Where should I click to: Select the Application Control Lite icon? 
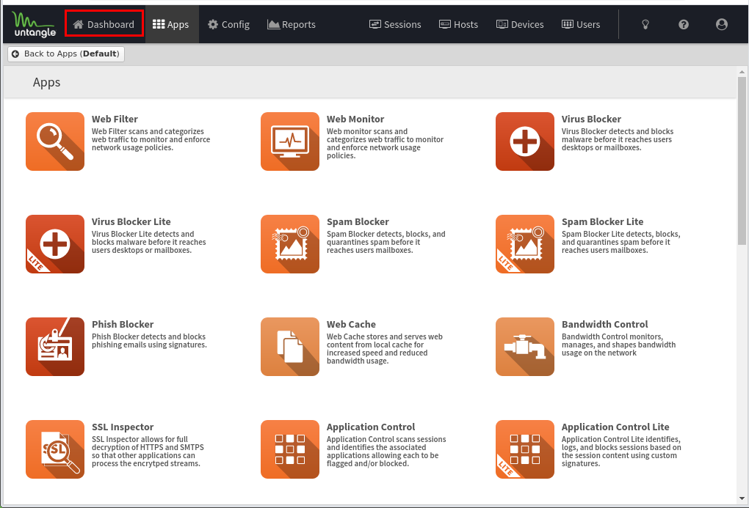(525, 449)
